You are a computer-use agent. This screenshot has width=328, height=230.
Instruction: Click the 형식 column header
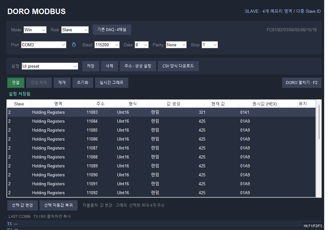[133, 104]
